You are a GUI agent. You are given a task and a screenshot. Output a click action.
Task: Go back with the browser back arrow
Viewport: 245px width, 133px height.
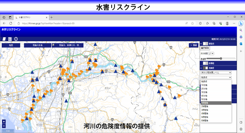pyautogui.click(x=4, y=23)
